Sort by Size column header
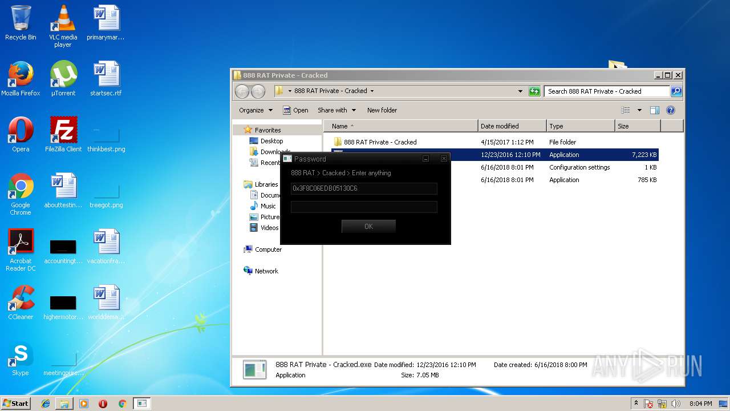The height and width of the screenshot is (411, 730). click(x=638, y=126)
